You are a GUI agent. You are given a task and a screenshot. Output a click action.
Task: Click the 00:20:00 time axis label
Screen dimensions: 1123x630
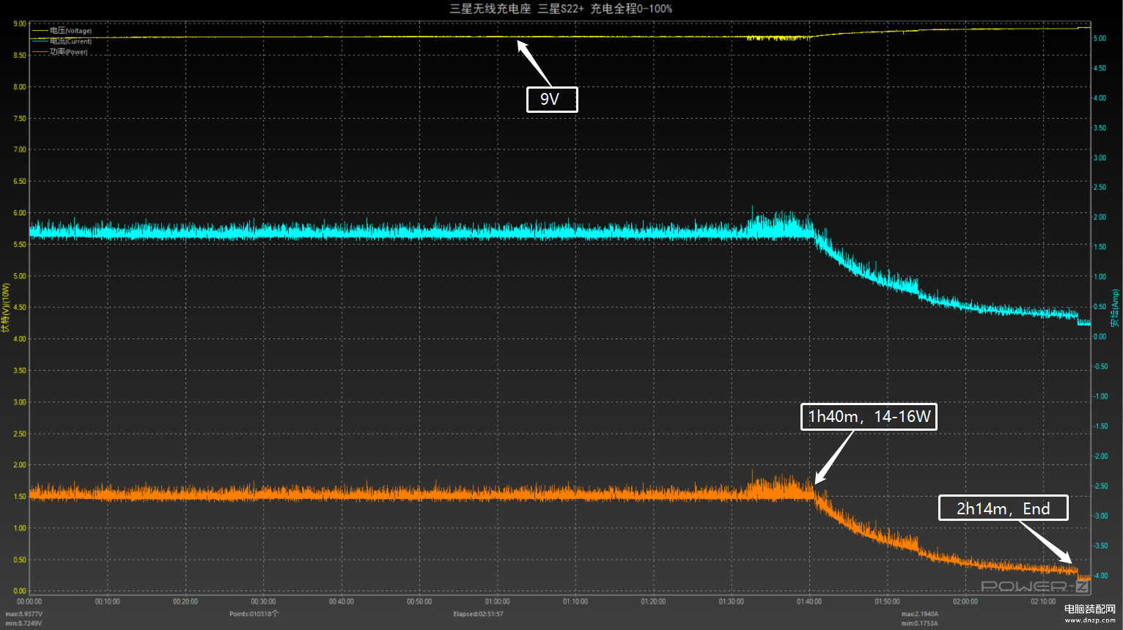[185, 601]
